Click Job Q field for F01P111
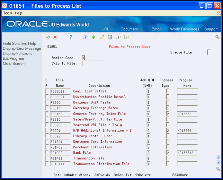 pos(148,164)
